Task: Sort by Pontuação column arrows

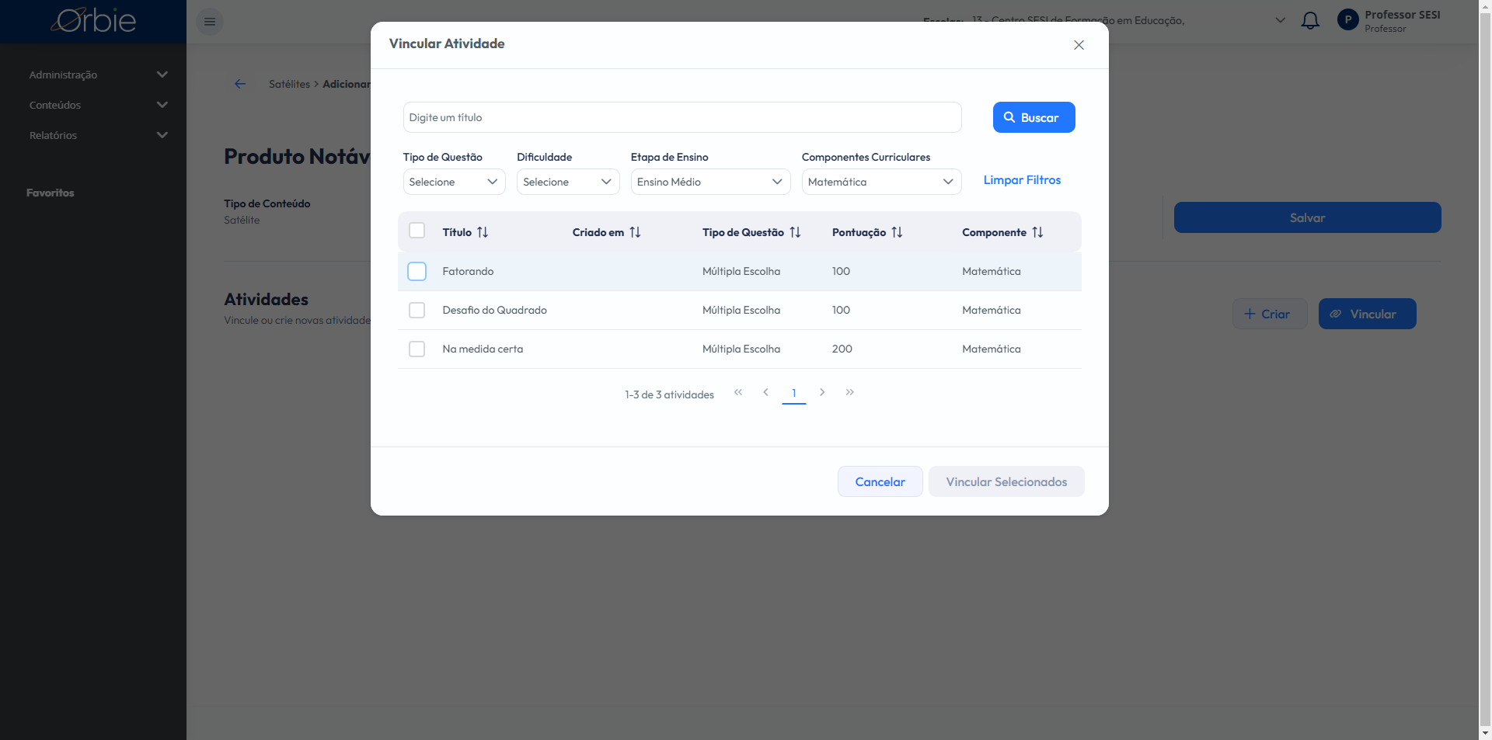Action: pyautogui.click(x=897, y=232)
